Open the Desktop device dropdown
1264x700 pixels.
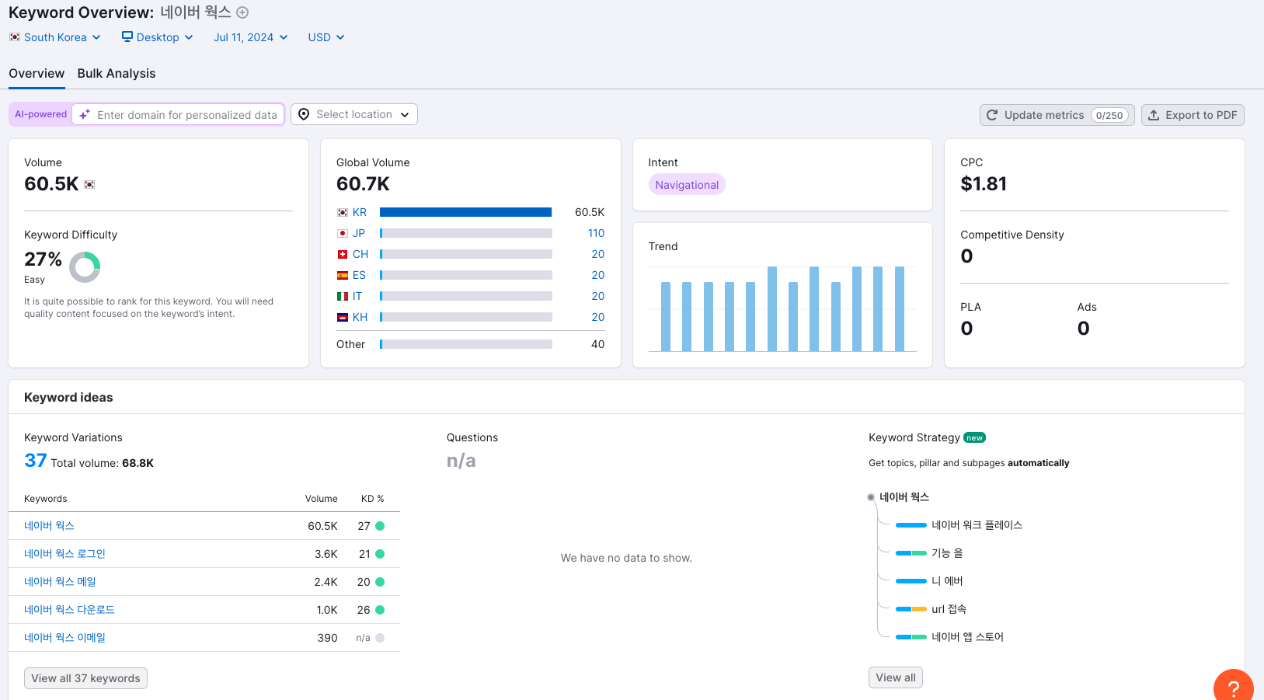(158, 37)
